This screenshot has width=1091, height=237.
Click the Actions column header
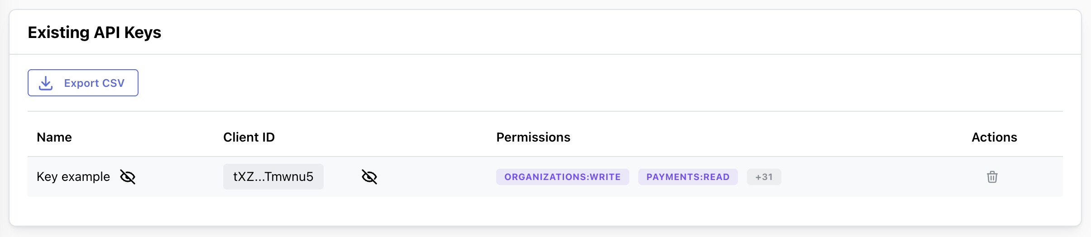point(994,137)
